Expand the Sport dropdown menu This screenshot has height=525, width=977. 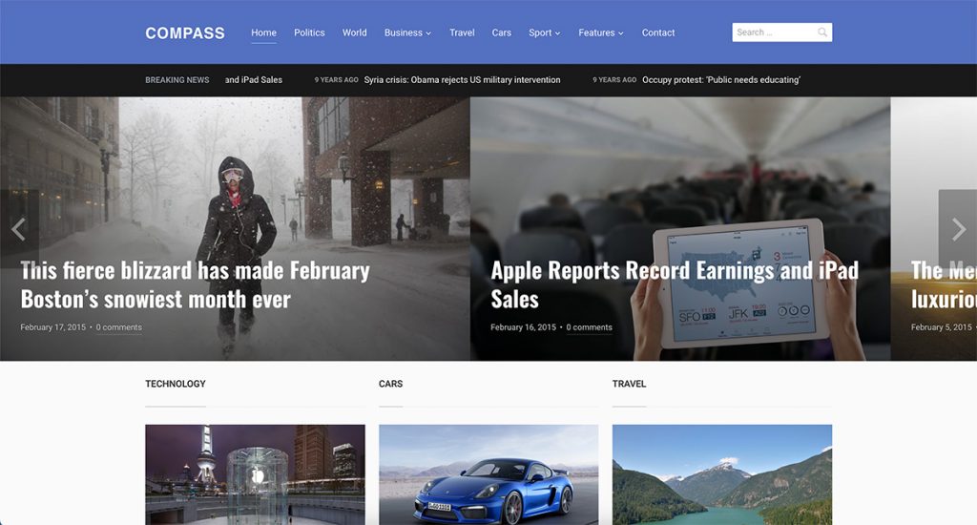(x=545, y=33)
